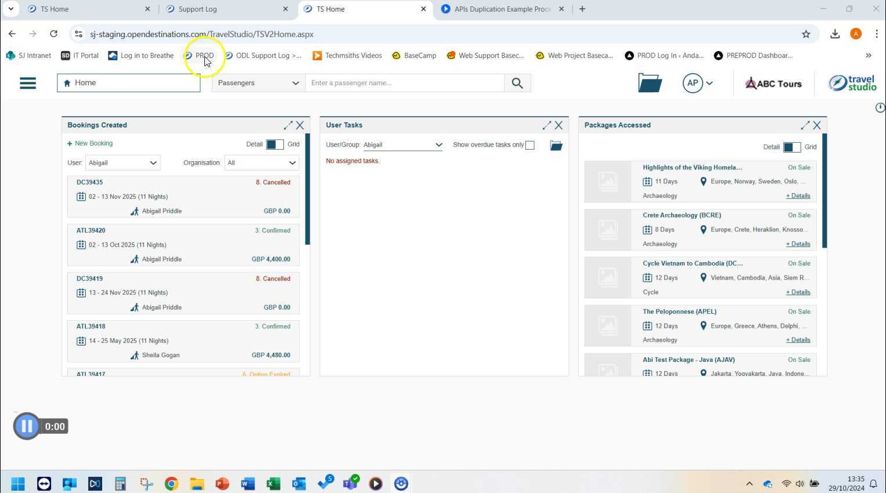The height and width of the screenshot is (493, 886).
Task: Expand the Packages Accessed panel
Action: [x=805, y=125]
